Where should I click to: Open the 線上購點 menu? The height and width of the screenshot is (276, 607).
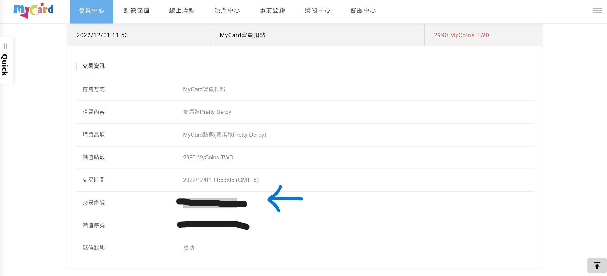182,10
